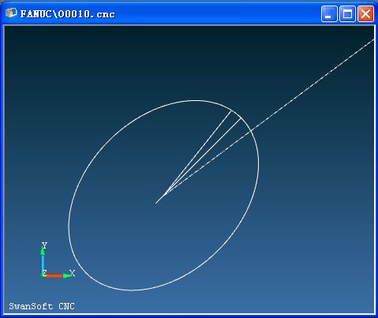Image resolution: width=378 pixels, height=318 pixels.
Task: Select the Z axis label at origin
Action: point(44,273)
